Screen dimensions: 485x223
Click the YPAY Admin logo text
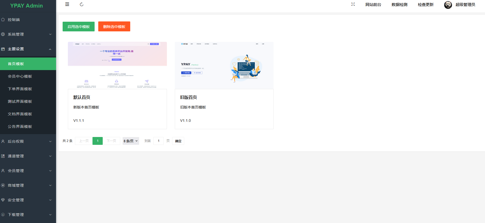pyautogui.click(x=26, y=6)
